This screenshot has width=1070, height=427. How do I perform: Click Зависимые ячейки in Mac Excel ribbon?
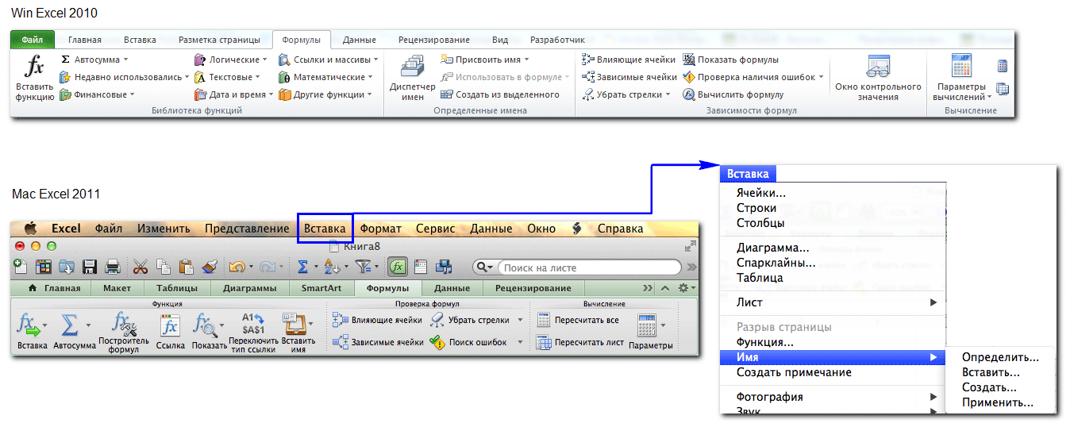[378, 343]
